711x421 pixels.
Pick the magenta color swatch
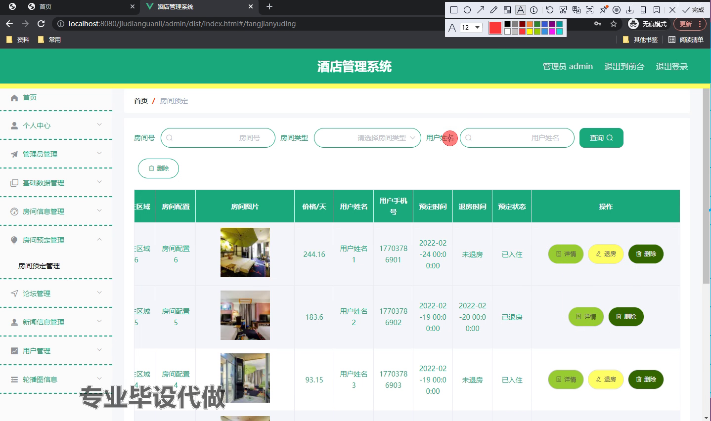(x=552, y=31)
